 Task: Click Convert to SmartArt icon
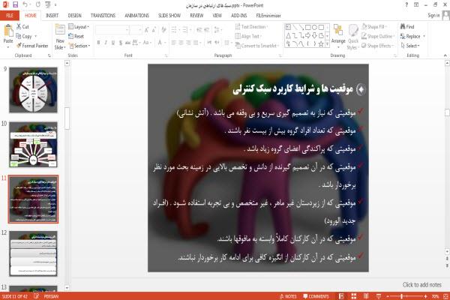[238, 45]
